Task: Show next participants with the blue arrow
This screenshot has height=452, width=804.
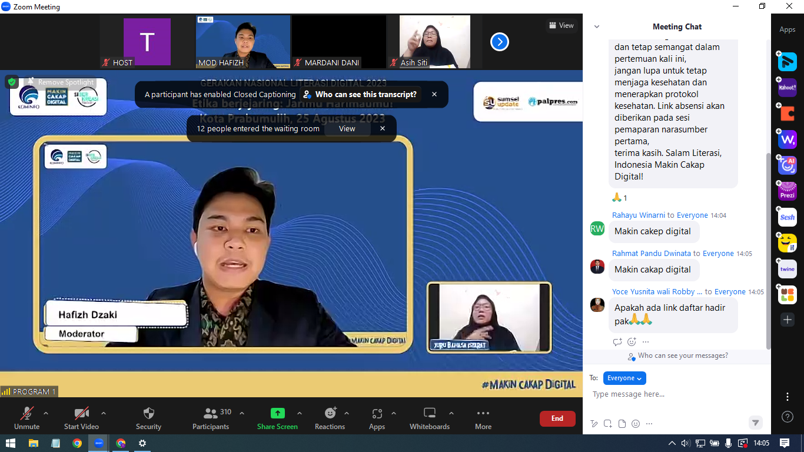Action: tap(500, 42)
